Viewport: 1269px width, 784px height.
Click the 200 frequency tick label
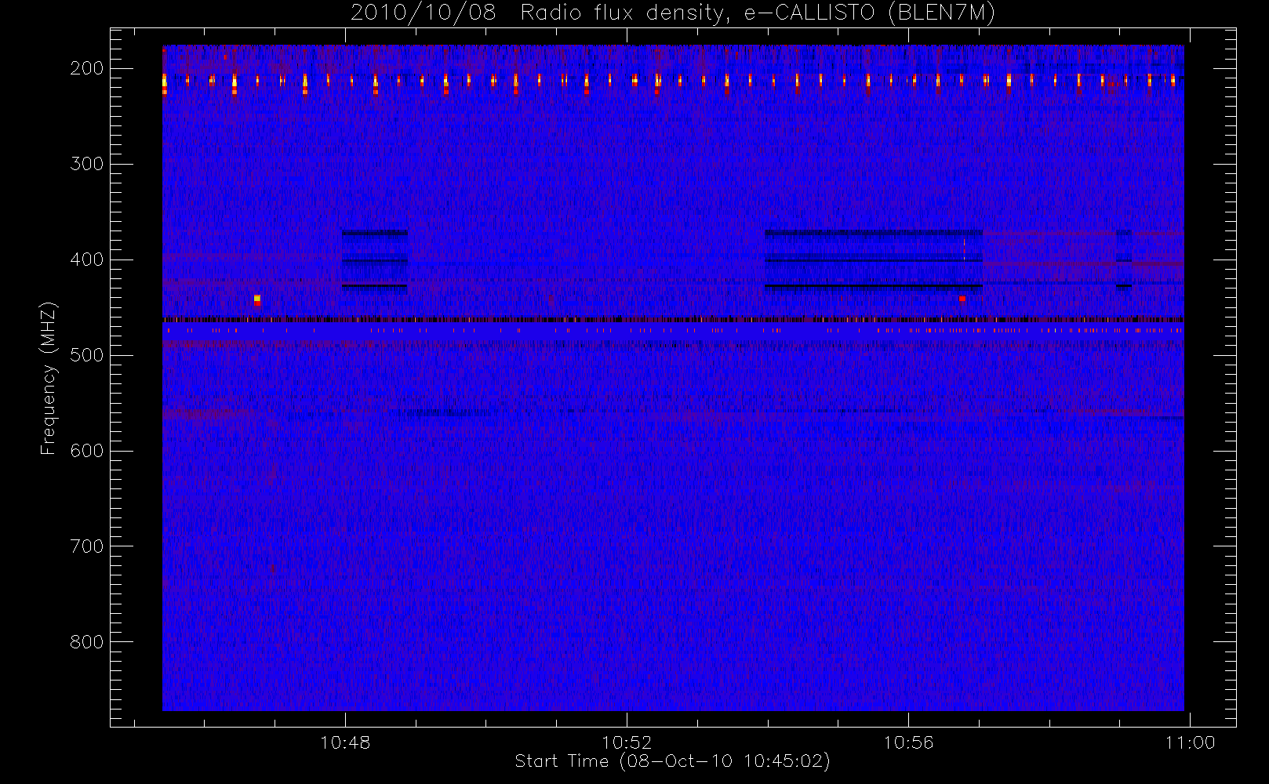87,68
